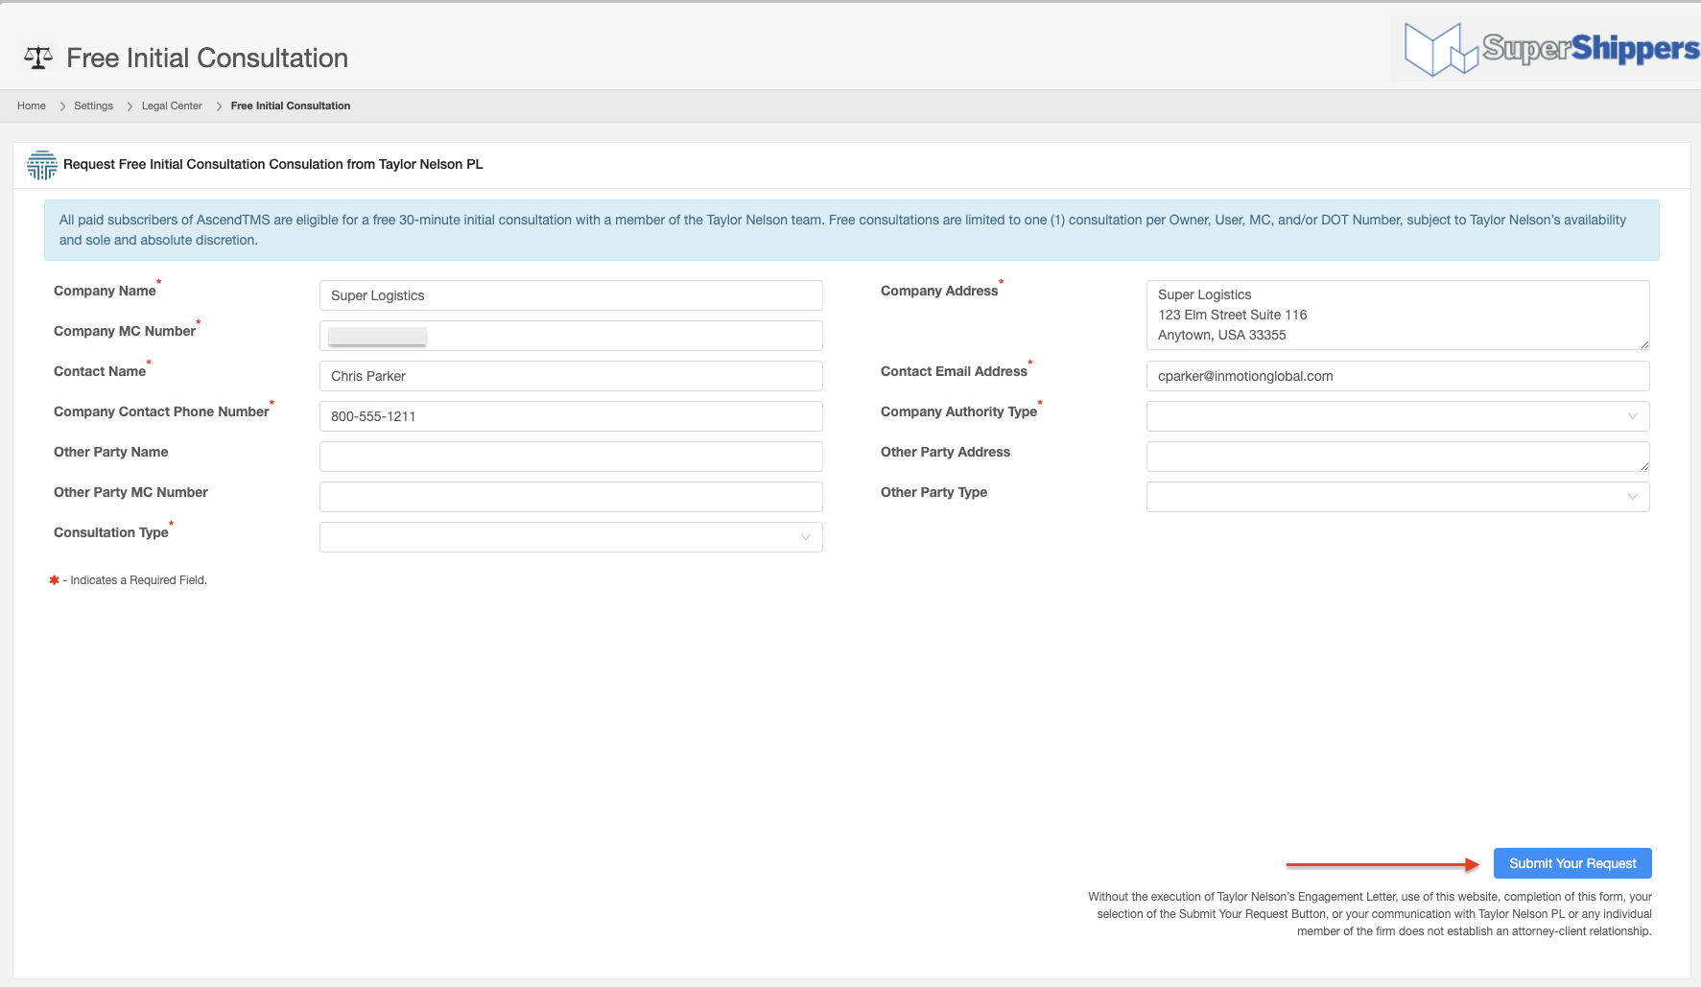Click the Company Contact Phone Number field

[x=571, y=416]
